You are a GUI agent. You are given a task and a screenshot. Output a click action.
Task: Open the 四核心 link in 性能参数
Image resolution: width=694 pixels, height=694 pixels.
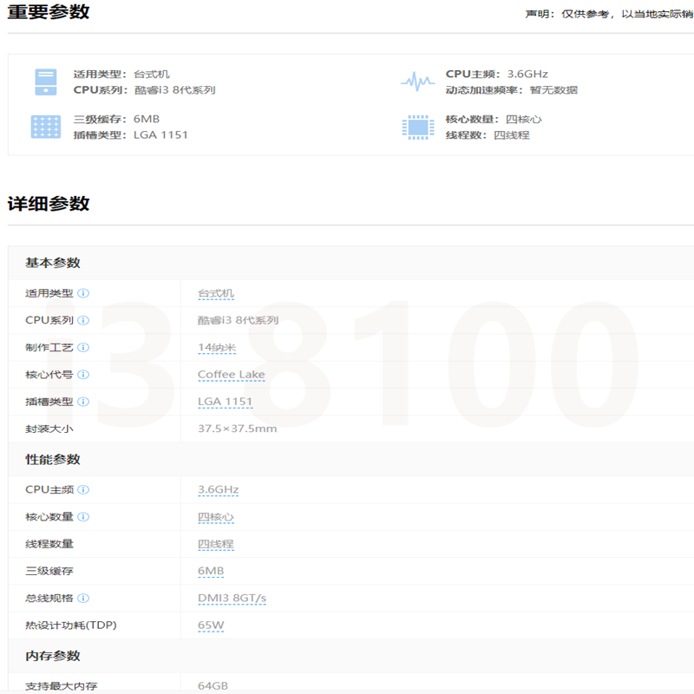pyautogui.click(x=215, y=517)
